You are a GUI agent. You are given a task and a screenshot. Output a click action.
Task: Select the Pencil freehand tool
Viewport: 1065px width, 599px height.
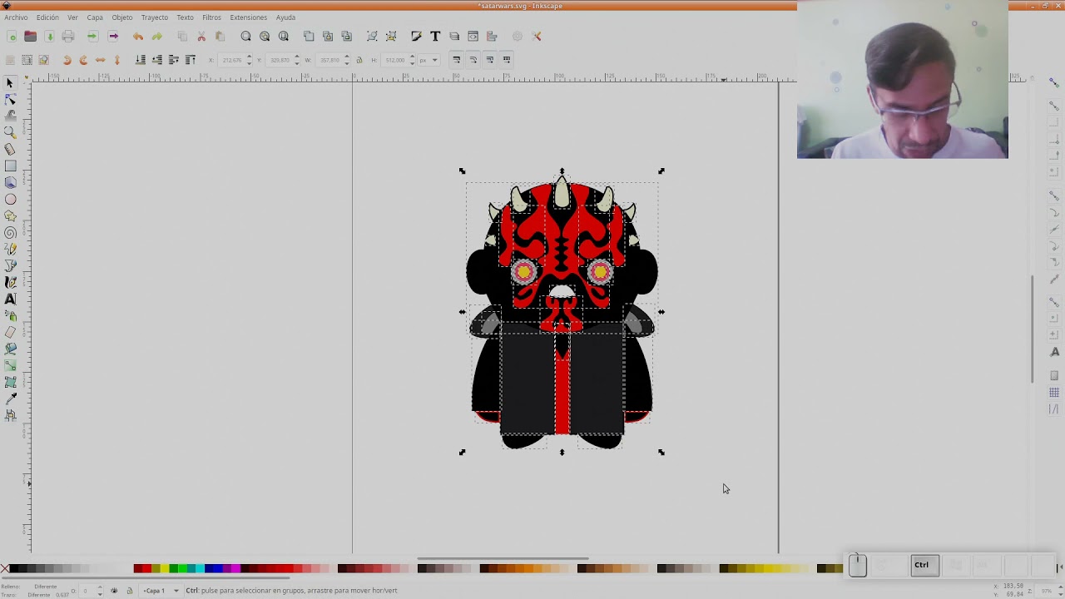point(10,250)
